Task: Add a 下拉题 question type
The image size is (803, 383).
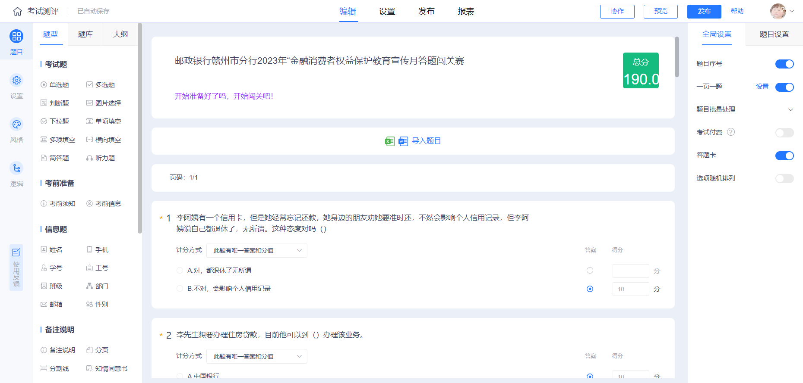Action: pyautogui.click(x=55, y=121)
